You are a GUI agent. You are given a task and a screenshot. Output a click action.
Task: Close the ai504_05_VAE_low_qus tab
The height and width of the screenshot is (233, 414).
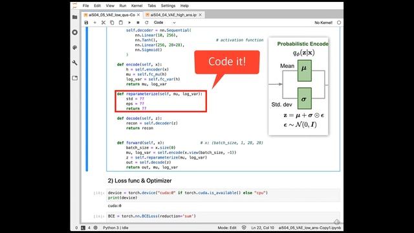[x=138, y=15]
